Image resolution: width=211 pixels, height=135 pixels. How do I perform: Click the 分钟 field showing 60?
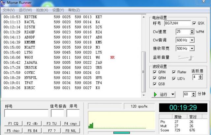(188, 94)
